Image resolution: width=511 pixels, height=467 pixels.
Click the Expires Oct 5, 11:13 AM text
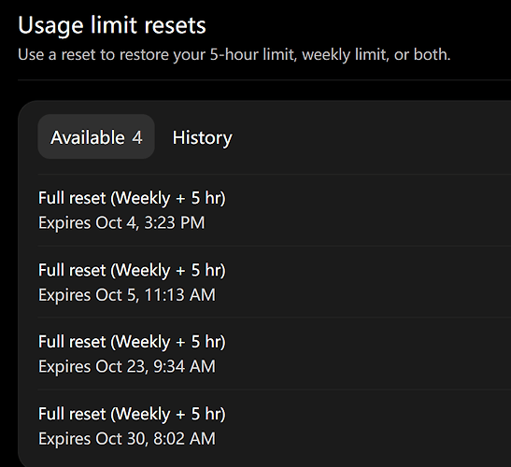click(127, 295)
